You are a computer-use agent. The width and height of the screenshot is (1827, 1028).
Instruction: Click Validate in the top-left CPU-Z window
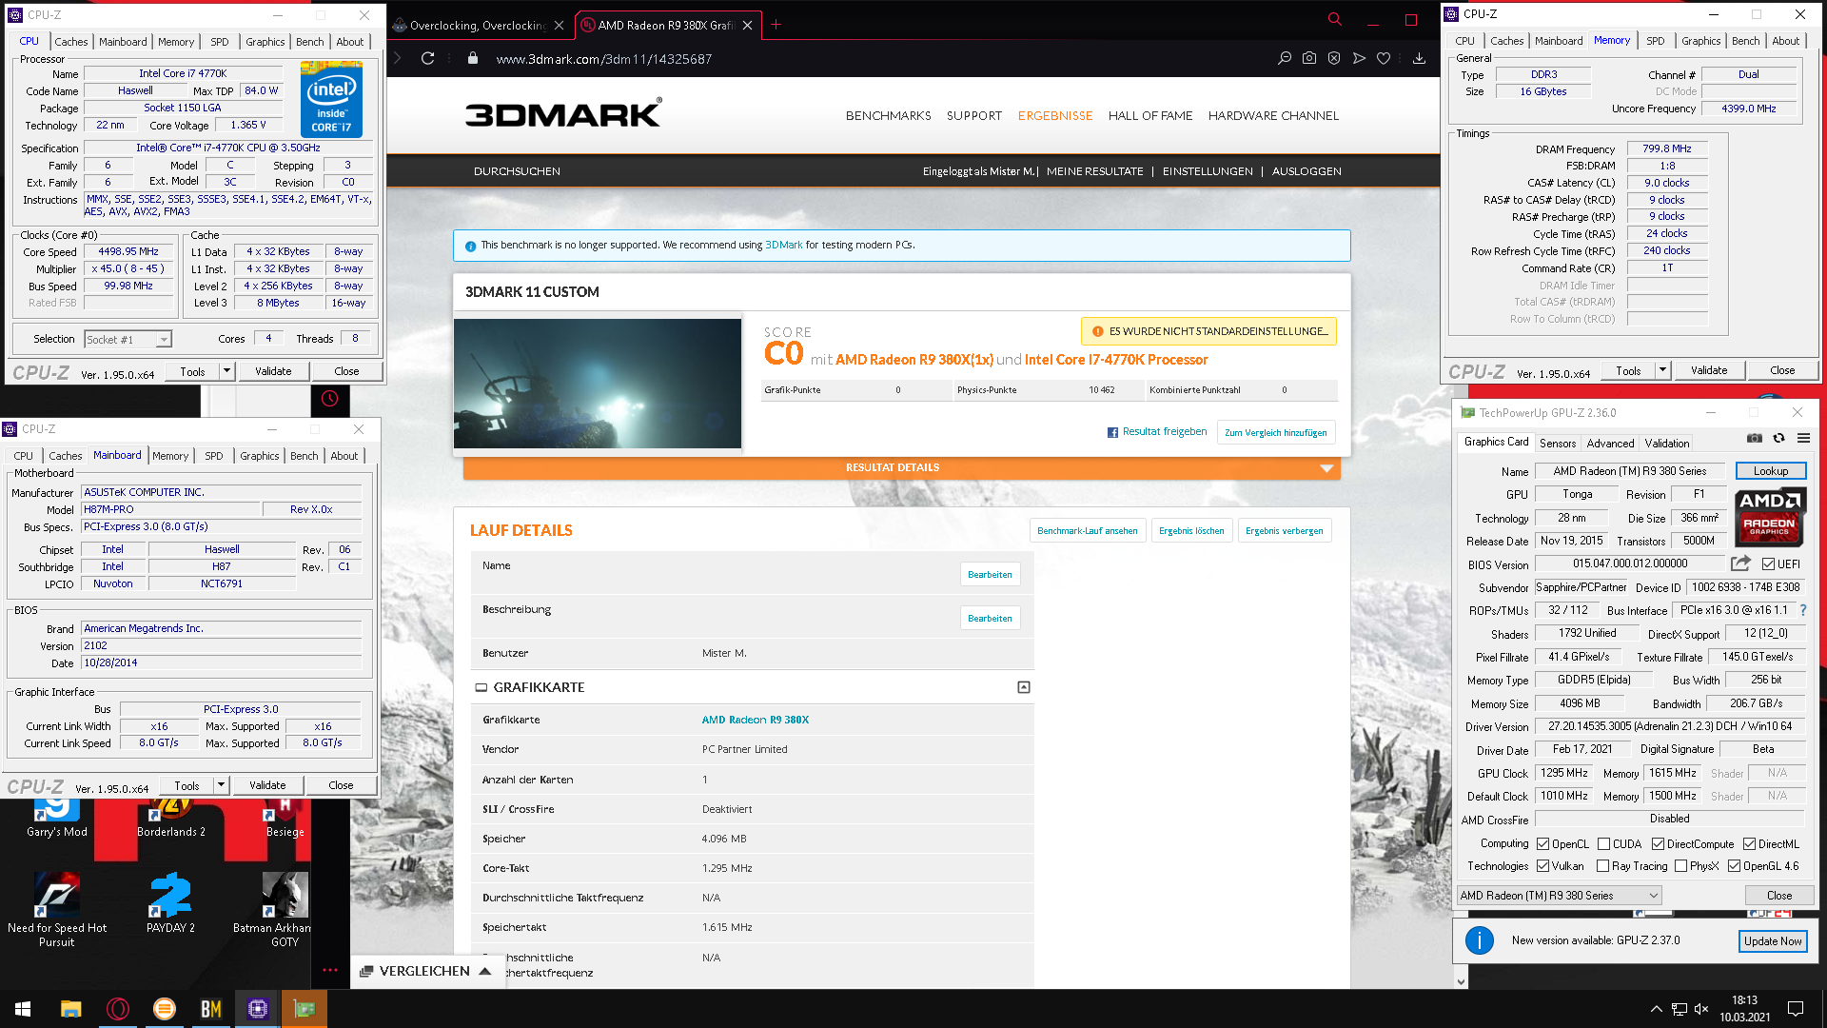[x=273, y=371]
